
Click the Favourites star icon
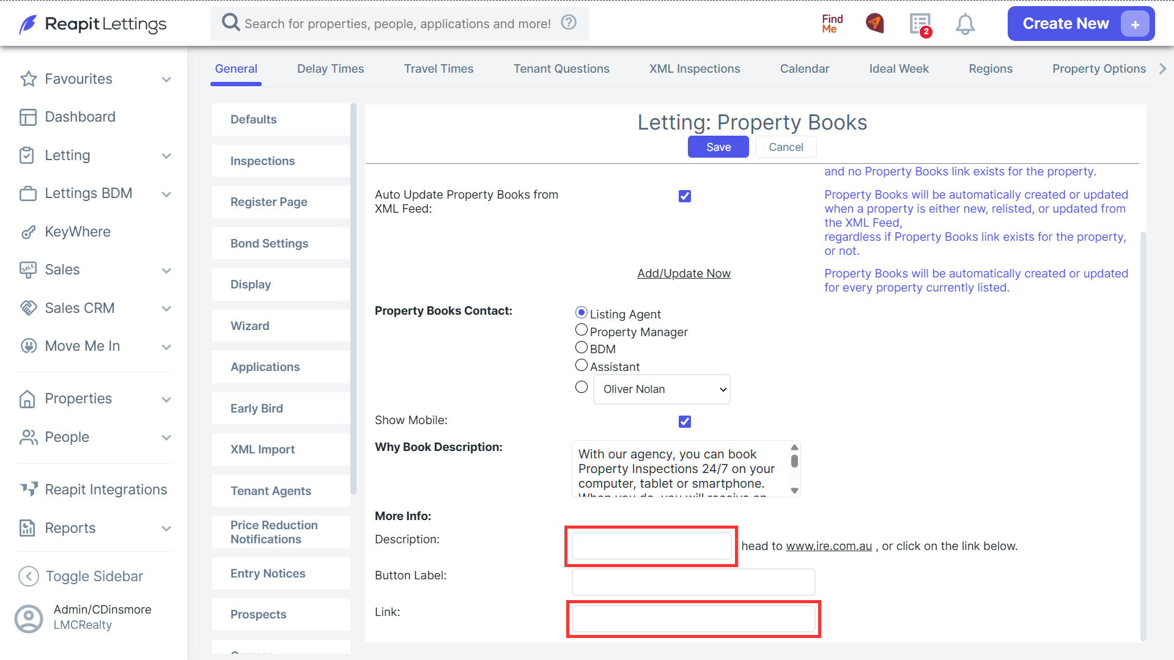coord(28,79)
